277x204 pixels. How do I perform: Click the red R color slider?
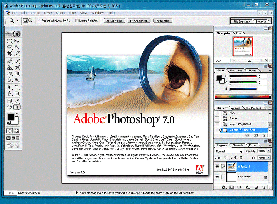pos(243,76)
